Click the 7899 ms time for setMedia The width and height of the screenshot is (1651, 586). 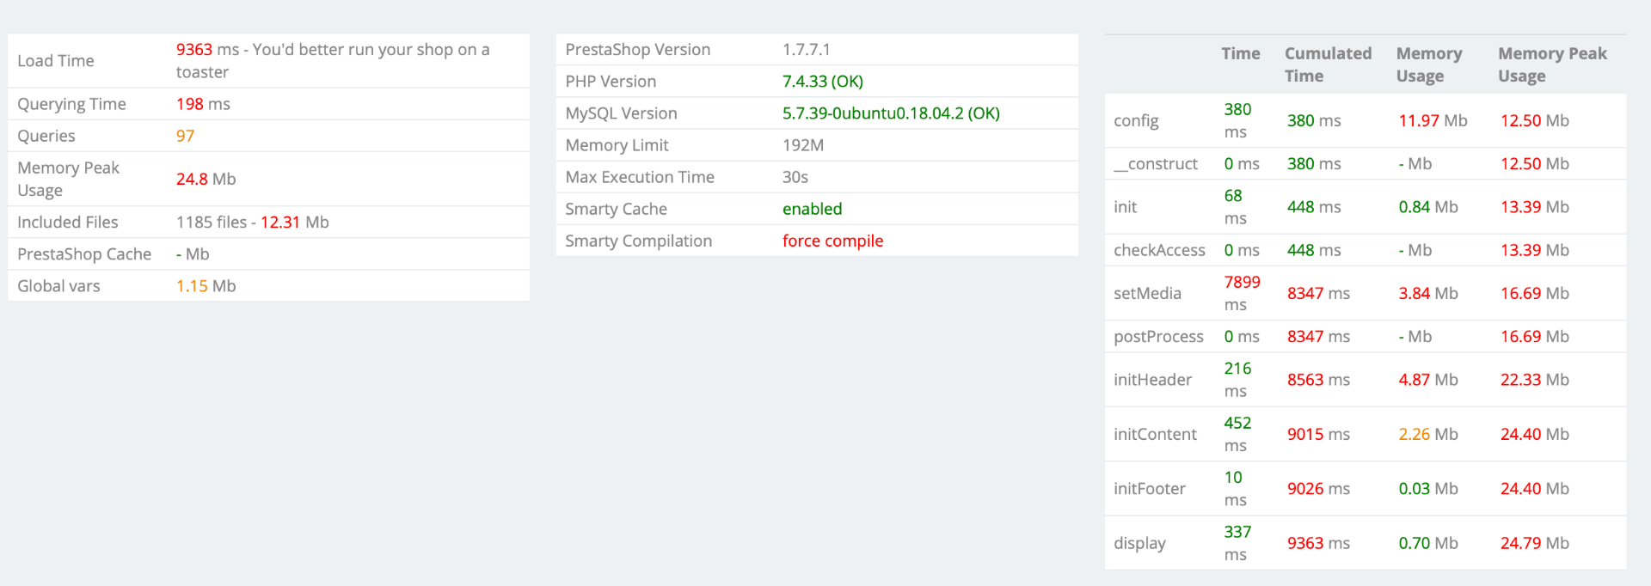pyautogui.click(x=1242, y=293)
